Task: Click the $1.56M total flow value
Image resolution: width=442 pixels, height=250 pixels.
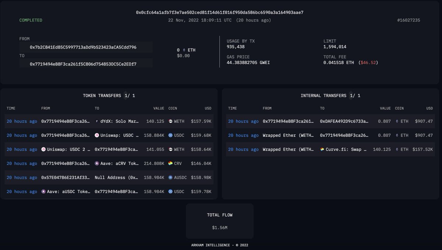Action: click(220, 228)
